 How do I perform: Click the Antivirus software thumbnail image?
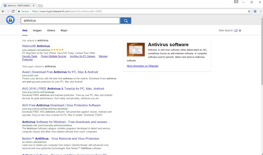click(x=136, y=49)
